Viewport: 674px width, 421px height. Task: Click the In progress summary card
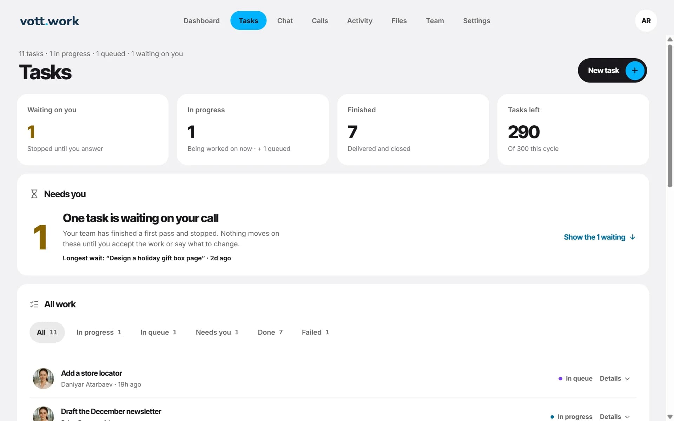click(x=253, y=129)
